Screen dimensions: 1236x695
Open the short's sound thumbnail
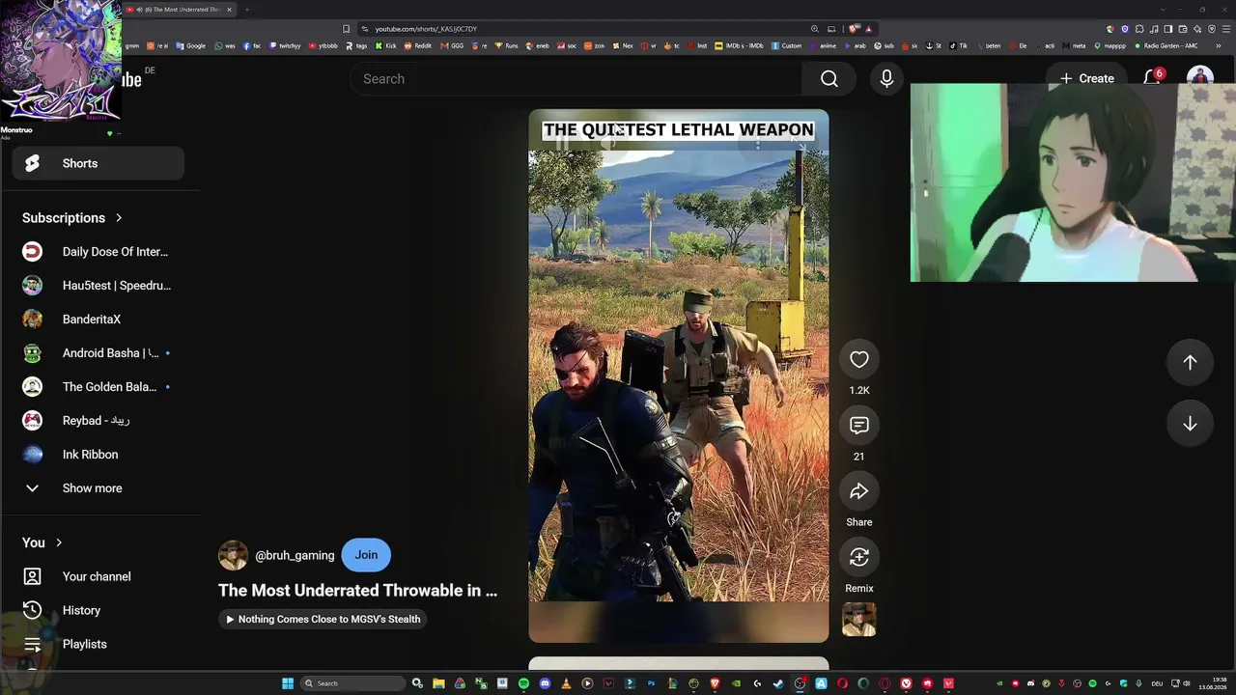pos(859,620)
